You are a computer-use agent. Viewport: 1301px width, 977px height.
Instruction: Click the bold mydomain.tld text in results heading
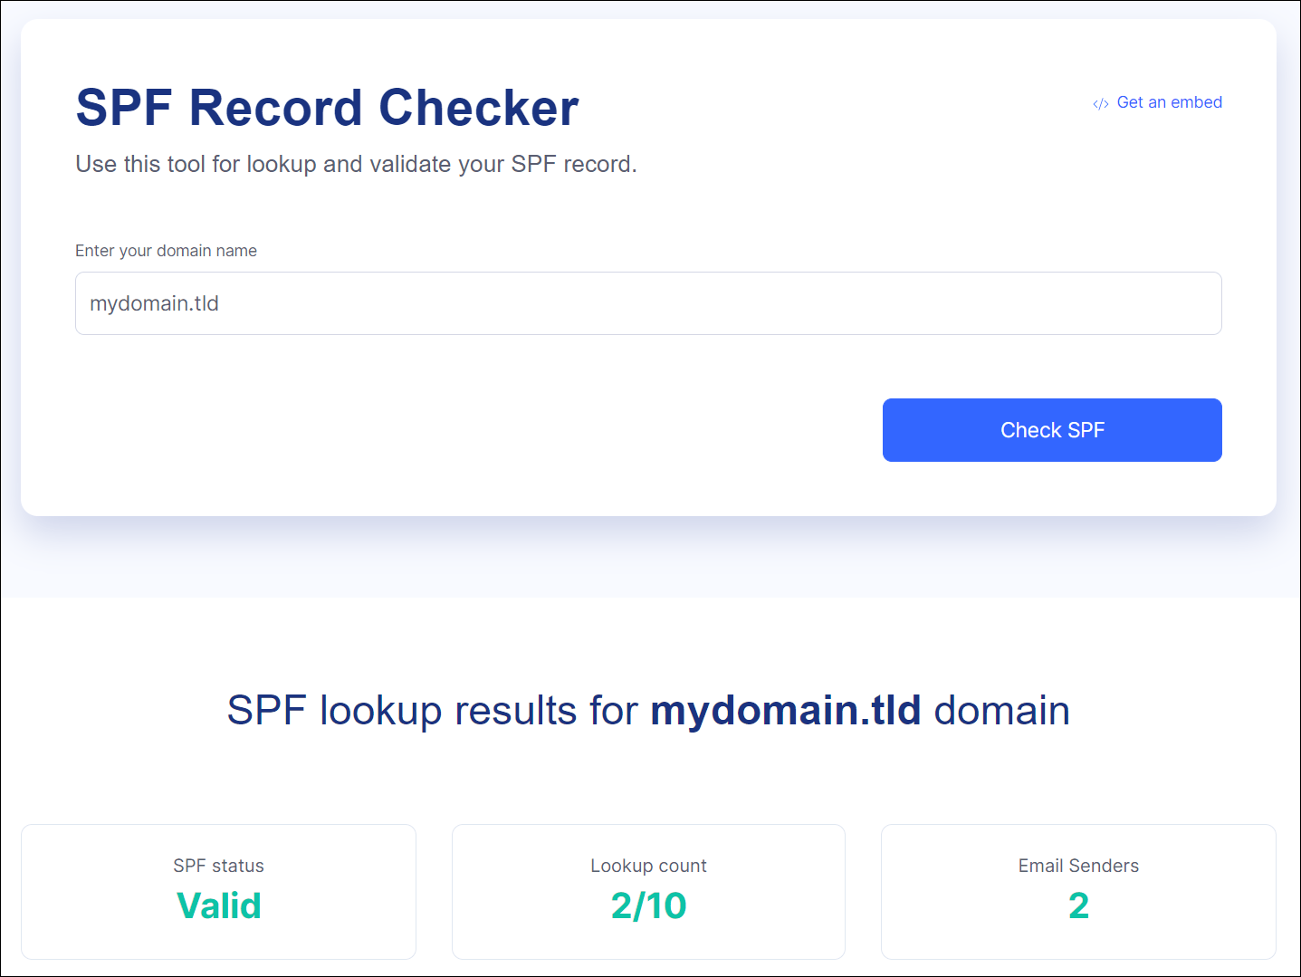tap(786, 711)
